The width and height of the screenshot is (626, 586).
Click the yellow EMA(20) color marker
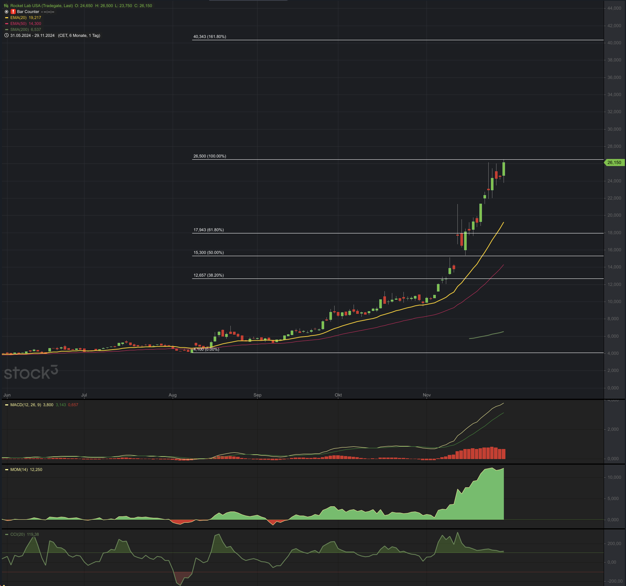pos(7,17)
